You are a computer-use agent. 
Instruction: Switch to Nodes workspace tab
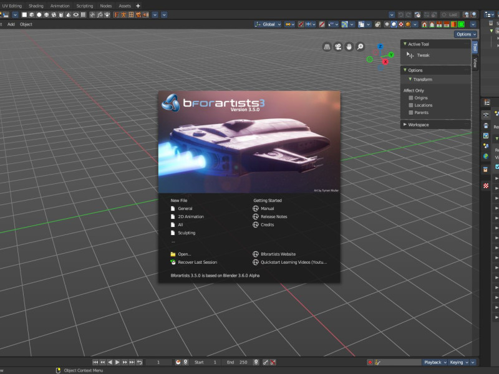pos(106,6)
